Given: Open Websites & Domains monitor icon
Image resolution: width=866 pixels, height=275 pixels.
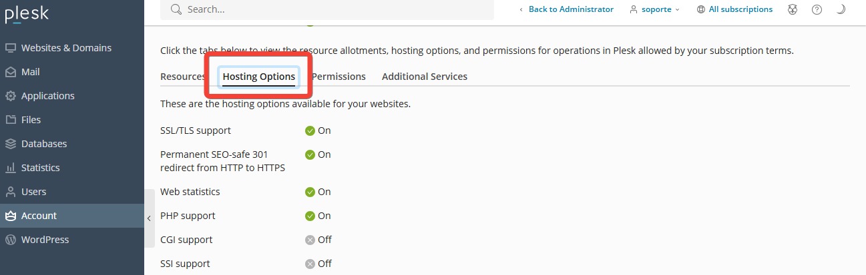Looking at the screenshot, I should click(x=10, y=48).
